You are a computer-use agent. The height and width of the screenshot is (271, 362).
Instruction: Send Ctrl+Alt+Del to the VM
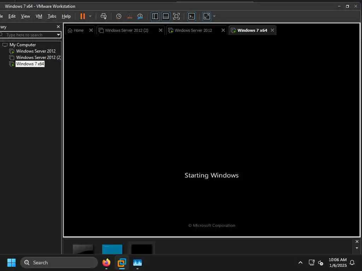[x=104, y=16]
